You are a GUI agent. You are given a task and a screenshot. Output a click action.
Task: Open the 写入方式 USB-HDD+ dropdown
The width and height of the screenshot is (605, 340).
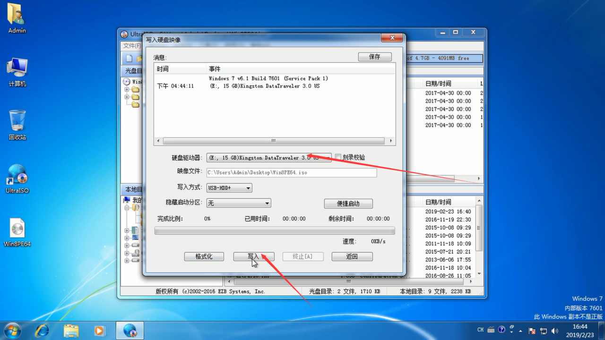pyautogui.click(x=229, y=187)
